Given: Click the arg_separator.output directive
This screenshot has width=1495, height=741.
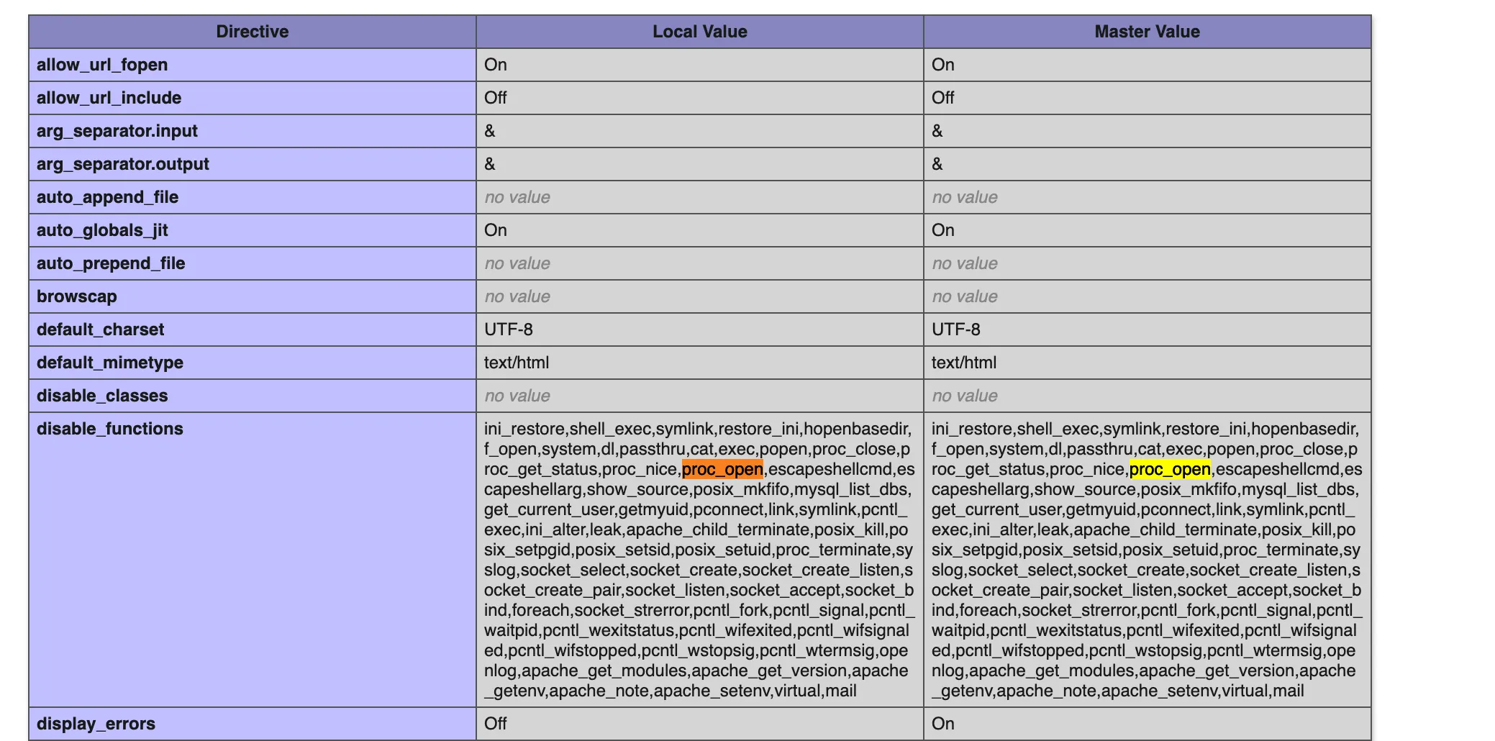Looking at the screenshot, I should click(x=123, y=164).
